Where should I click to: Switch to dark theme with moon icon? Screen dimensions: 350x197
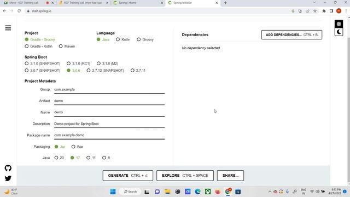339,32
